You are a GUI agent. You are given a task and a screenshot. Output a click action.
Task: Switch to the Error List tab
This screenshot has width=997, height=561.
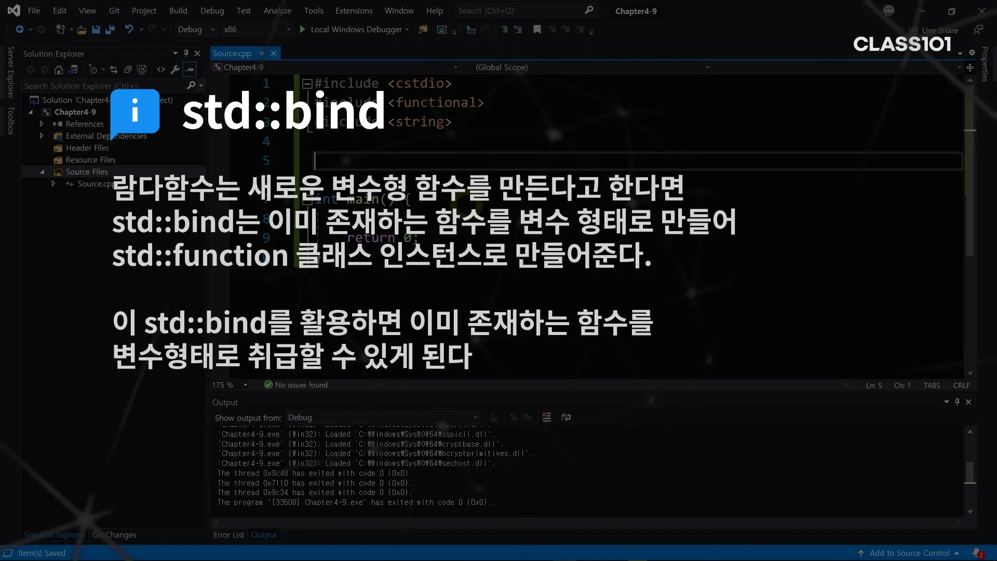pos(228,535)
